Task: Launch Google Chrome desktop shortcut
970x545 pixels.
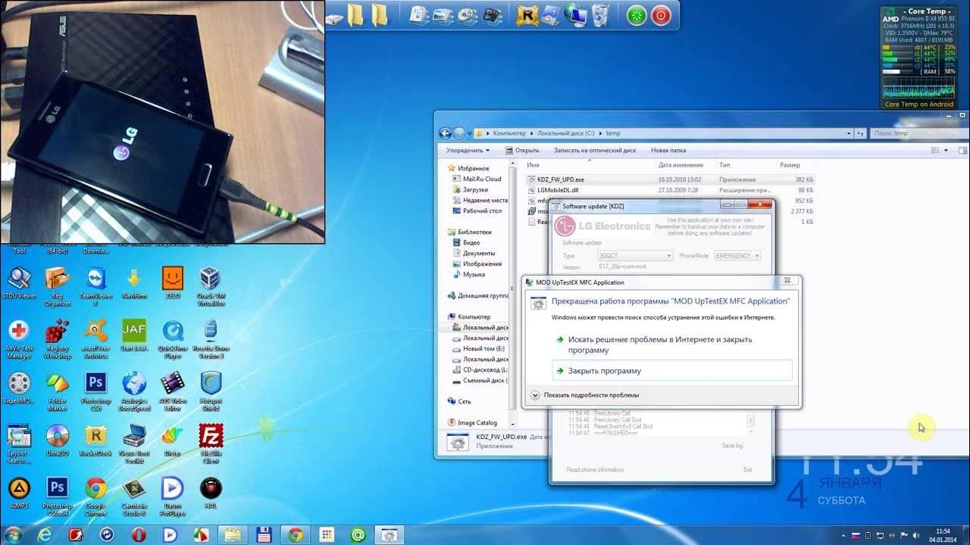Action: (x=95, y=496)
